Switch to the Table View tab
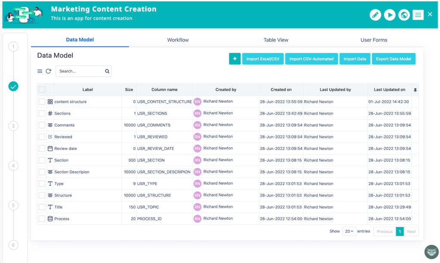This screenshot has width=440, height=263. [x=276, y=40]
